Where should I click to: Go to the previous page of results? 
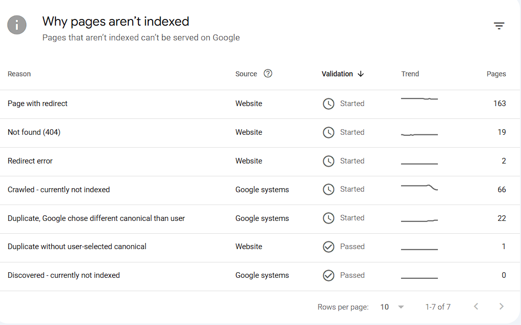[x=476, y=307]
